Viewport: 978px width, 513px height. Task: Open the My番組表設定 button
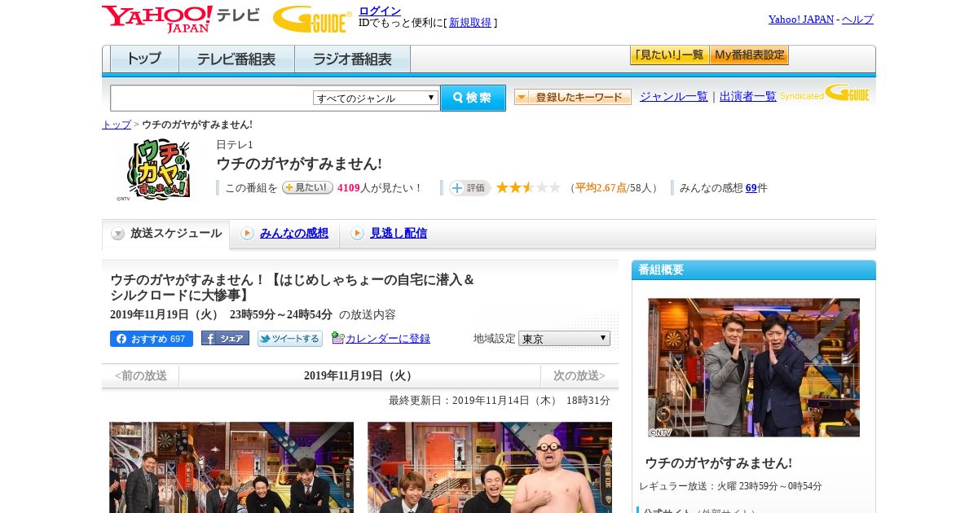coord(749,55)
